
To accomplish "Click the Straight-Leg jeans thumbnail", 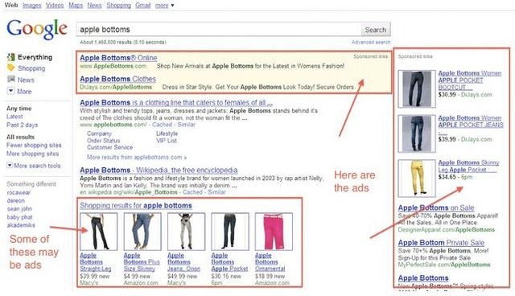I will point(98,232).
